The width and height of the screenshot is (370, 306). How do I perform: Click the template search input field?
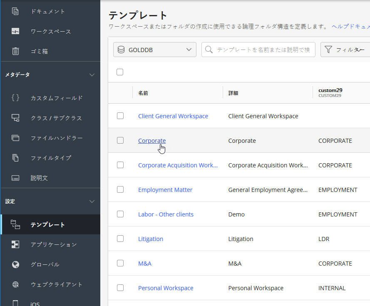(263, 50)
